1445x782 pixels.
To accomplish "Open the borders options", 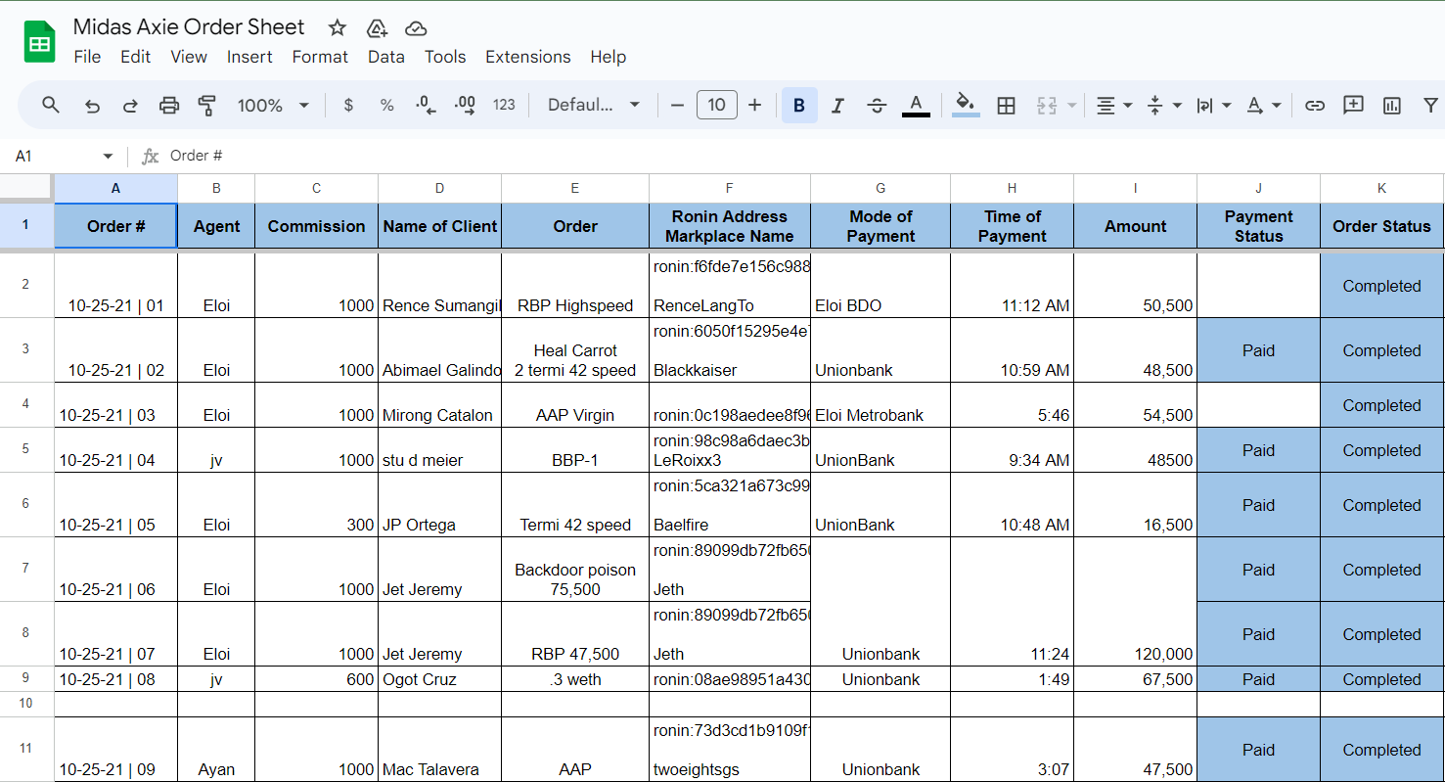I will (1006, 105).
